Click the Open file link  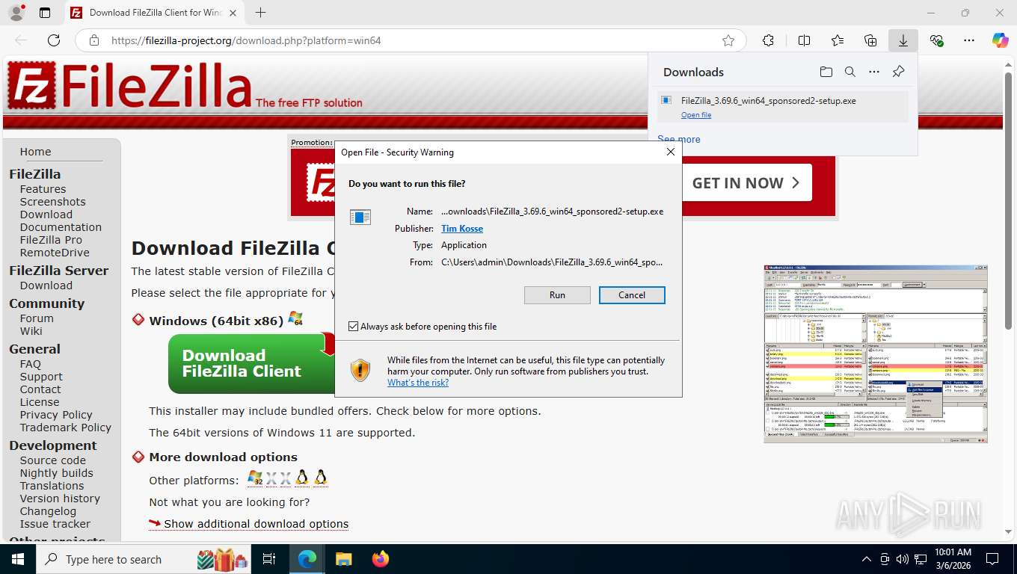pos(696,115)
